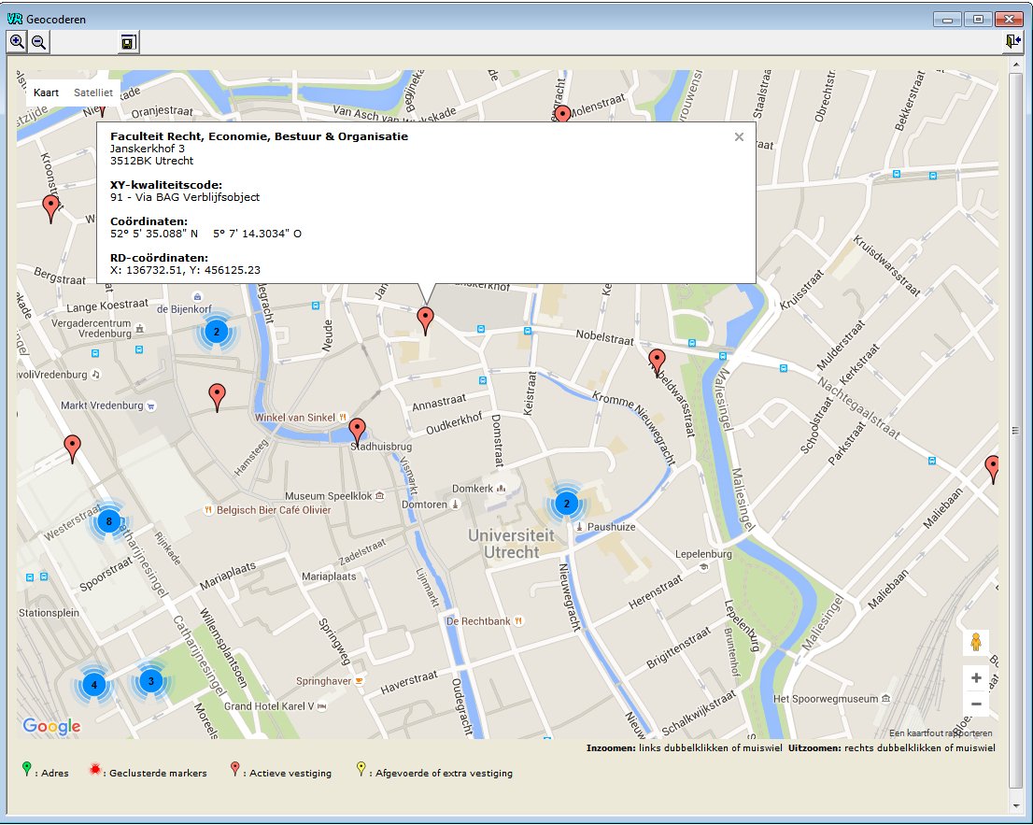Click the XY-kwaliteitscode value 91 text

[x=185, y=197]
